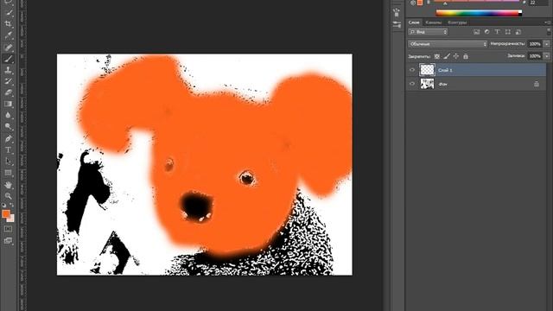Screen dimensions: 553x311
Task: Pick a color from the spectrum bar
Action: tap(479, 14)
